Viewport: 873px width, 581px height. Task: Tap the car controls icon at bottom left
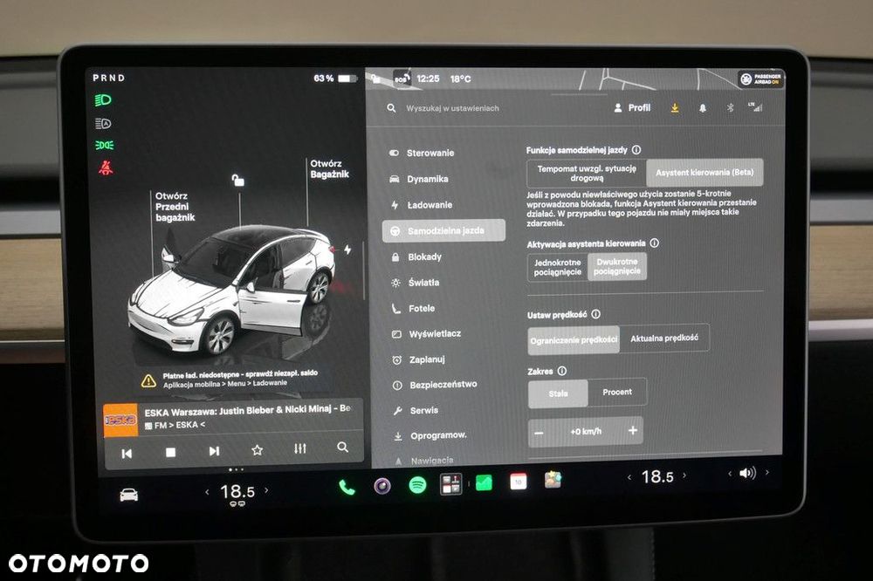(128, 494)
